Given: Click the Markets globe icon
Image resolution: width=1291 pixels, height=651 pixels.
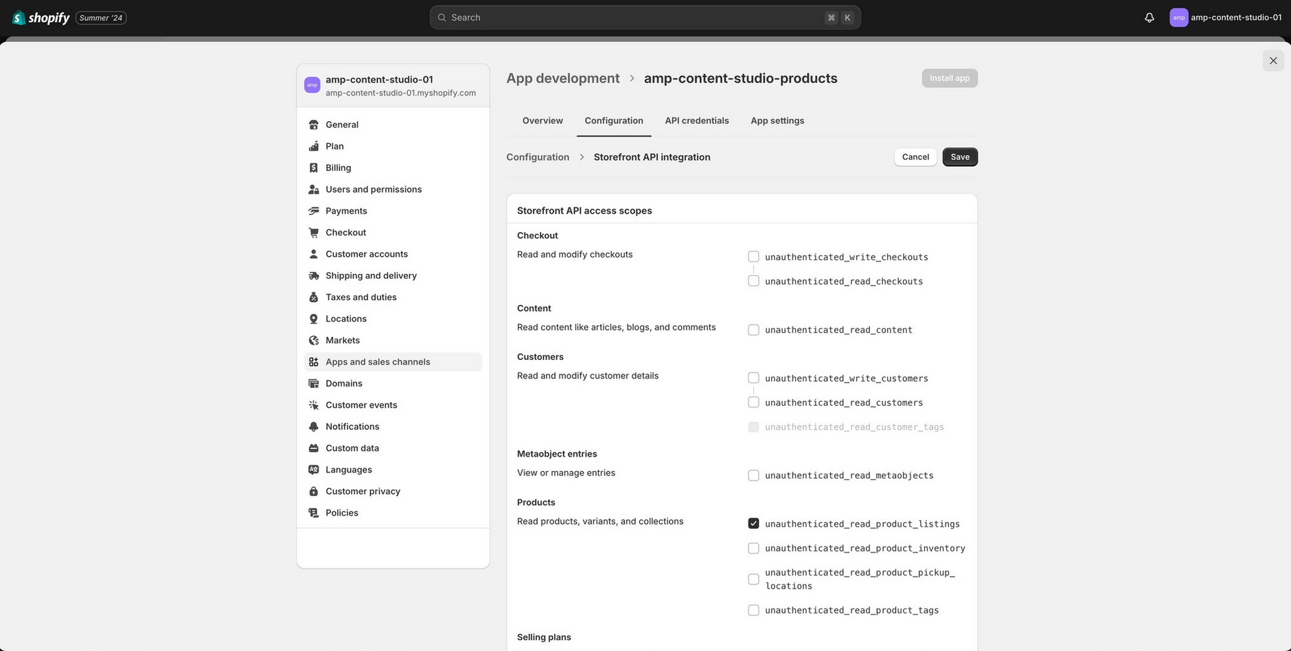Looking at the screenshot, I should (x=314, y=341).
